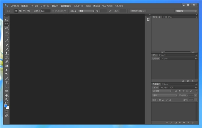The image size is (202, 128).
Task: Open the Style dropdown in options bar
Action: [86, 11]
